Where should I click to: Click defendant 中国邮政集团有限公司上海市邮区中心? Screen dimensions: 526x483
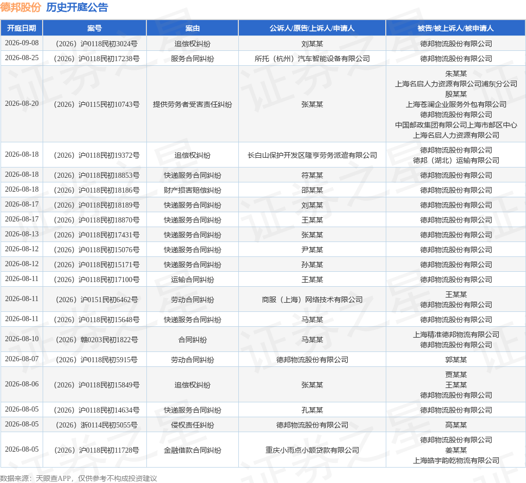click(456, 125)
